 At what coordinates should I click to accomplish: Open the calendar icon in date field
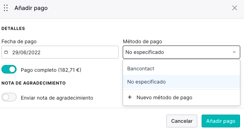click(6, 52)
